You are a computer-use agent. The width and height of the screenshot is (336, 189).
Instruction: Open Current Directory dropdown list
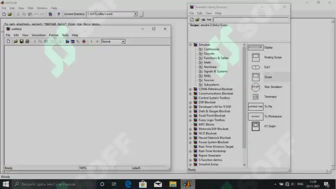[x=135, y=14]
